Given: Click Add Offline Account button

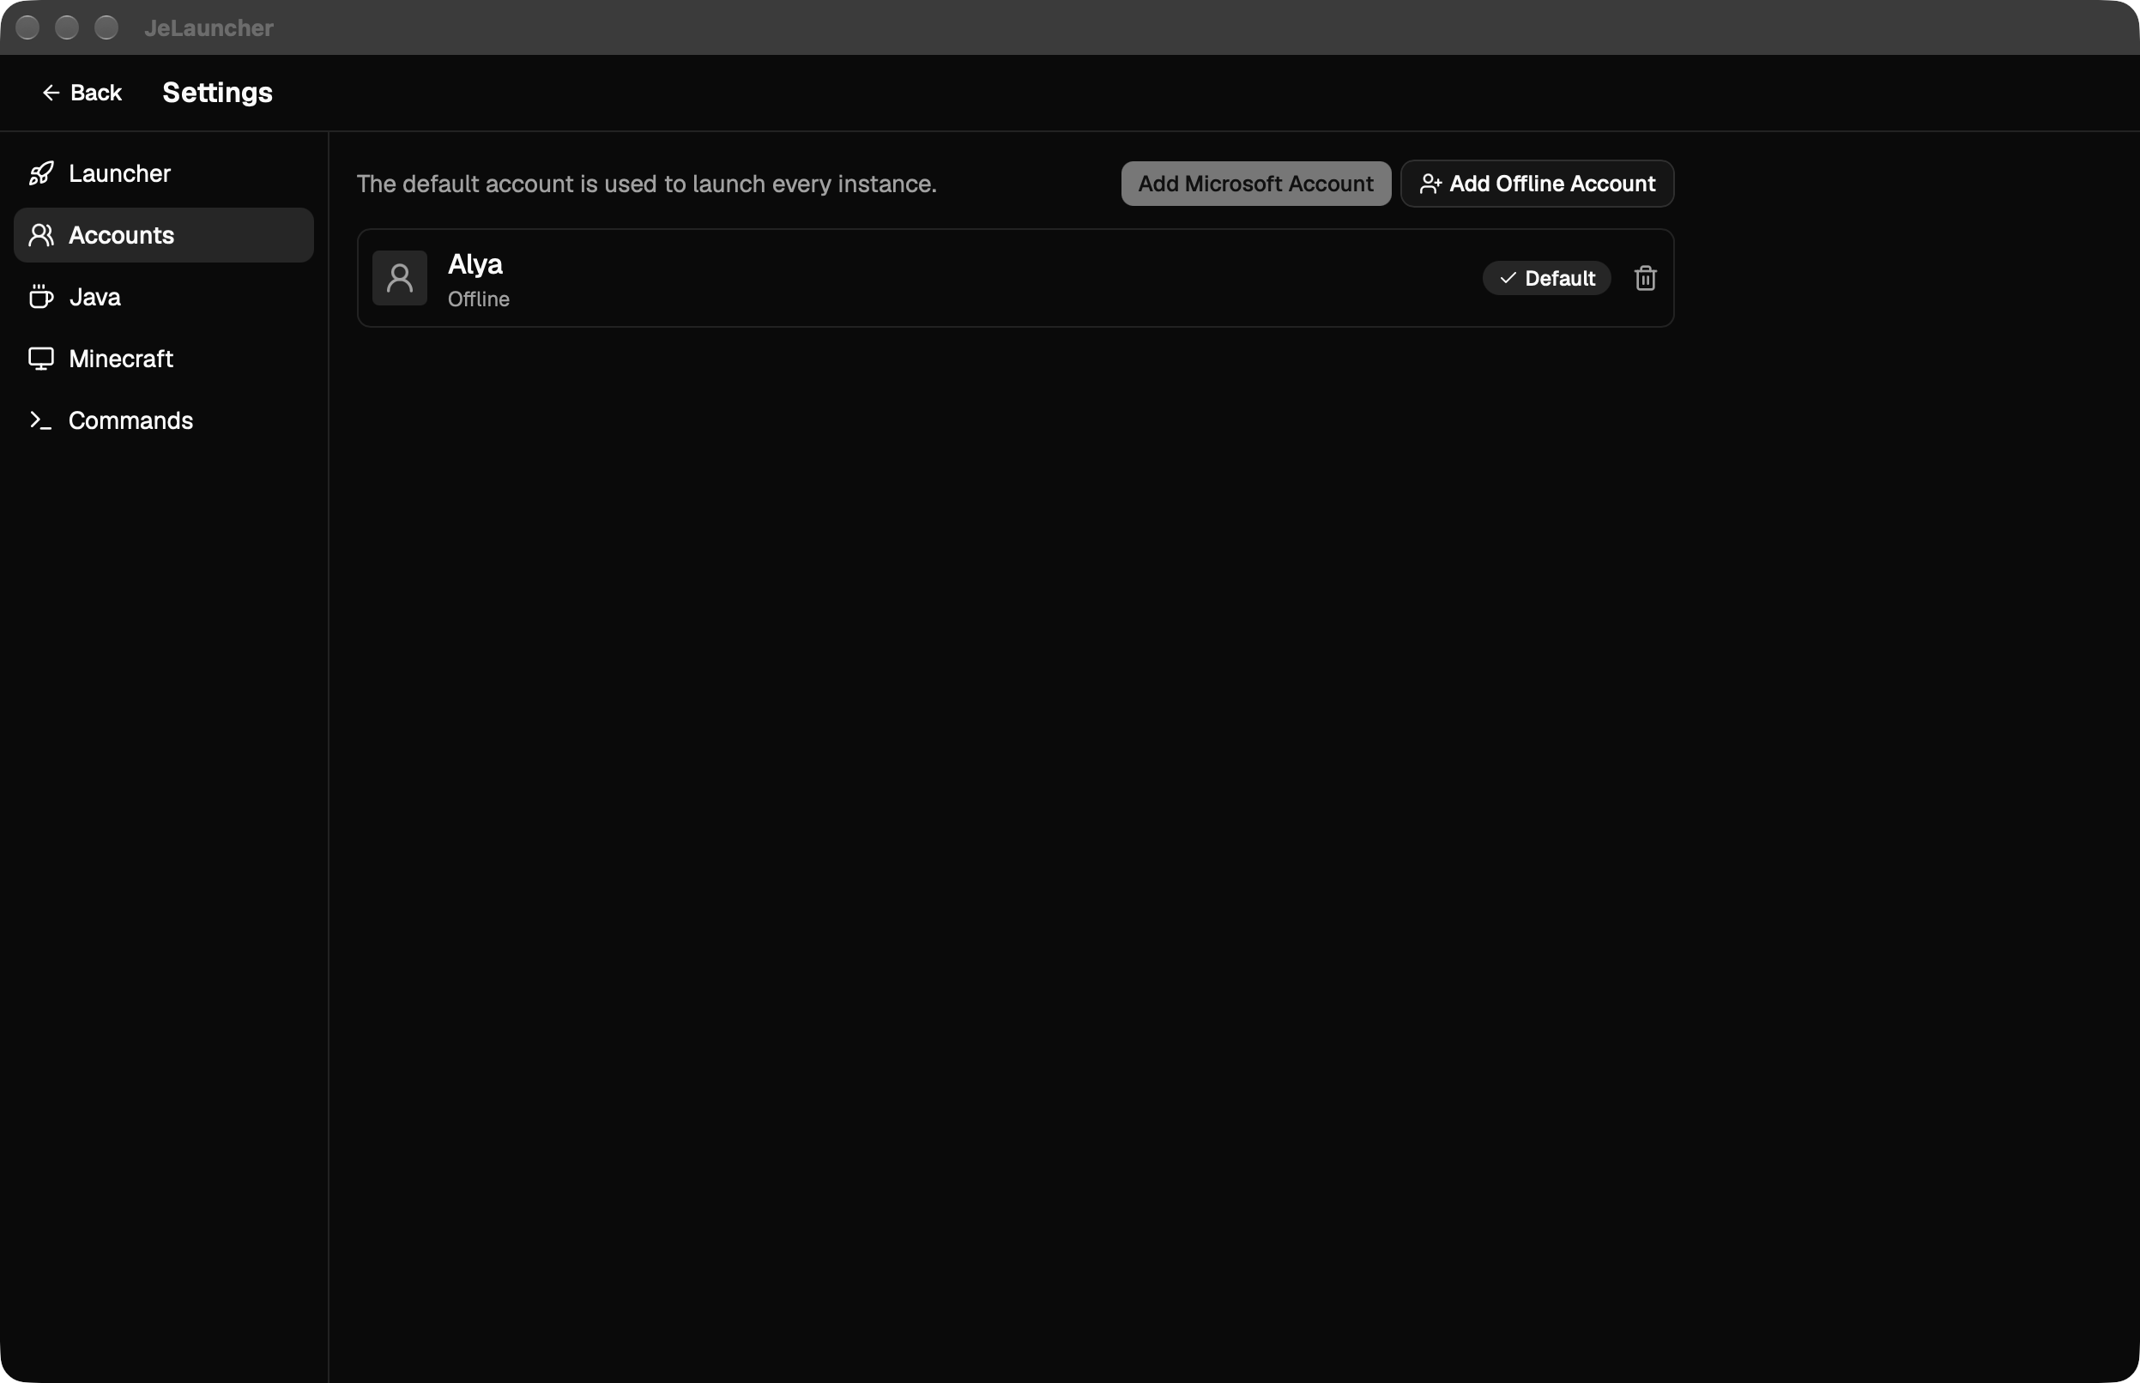Looking at the screenshot, I should click(x=1537, y=184).
